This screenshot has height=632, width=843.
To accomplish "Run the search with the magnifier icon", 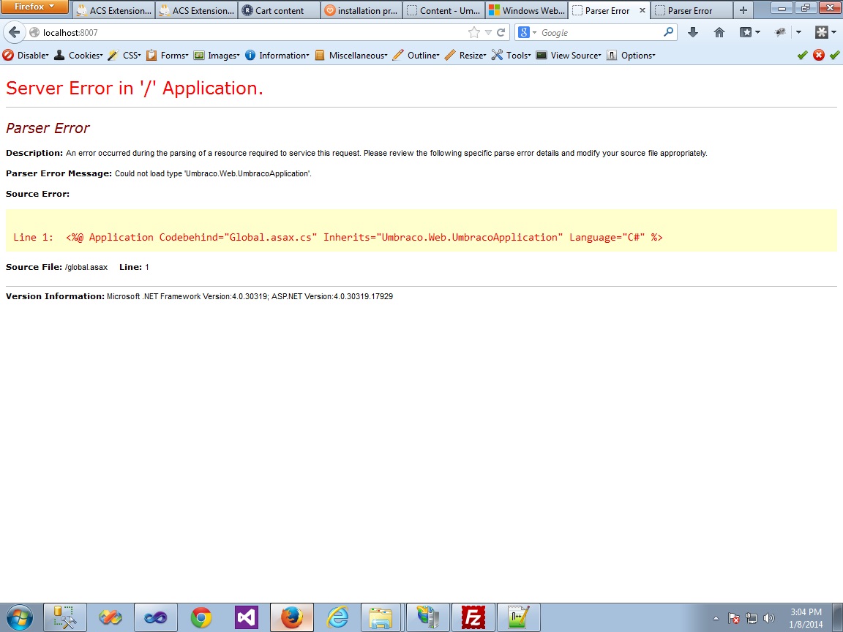I will (x=668, y=32).
